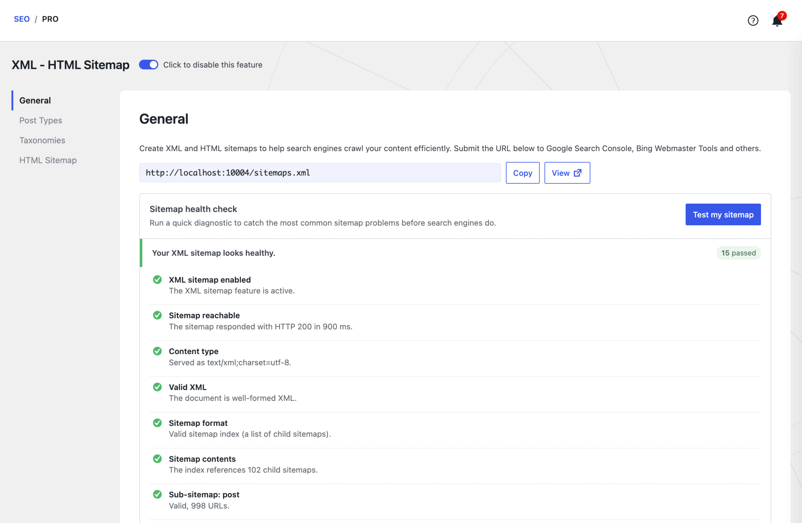The height and width of the screenshot is (523, 802).
Task: Click 'Content type' result title
Action: [193, 351]
